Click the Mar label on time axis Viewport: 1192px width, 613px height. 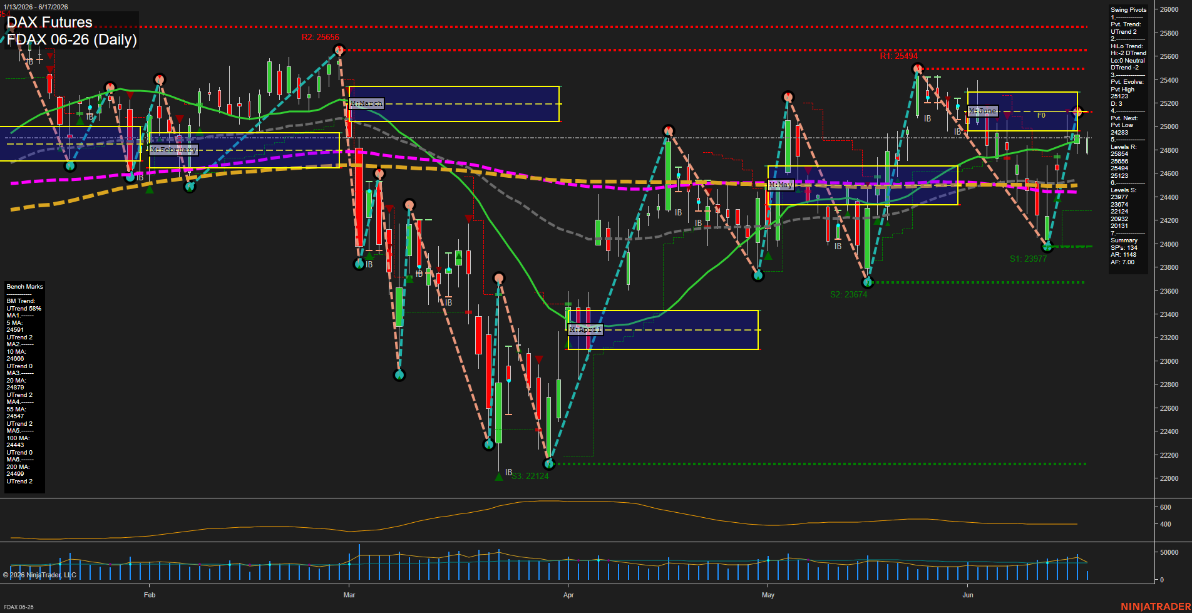click(349, 595)
